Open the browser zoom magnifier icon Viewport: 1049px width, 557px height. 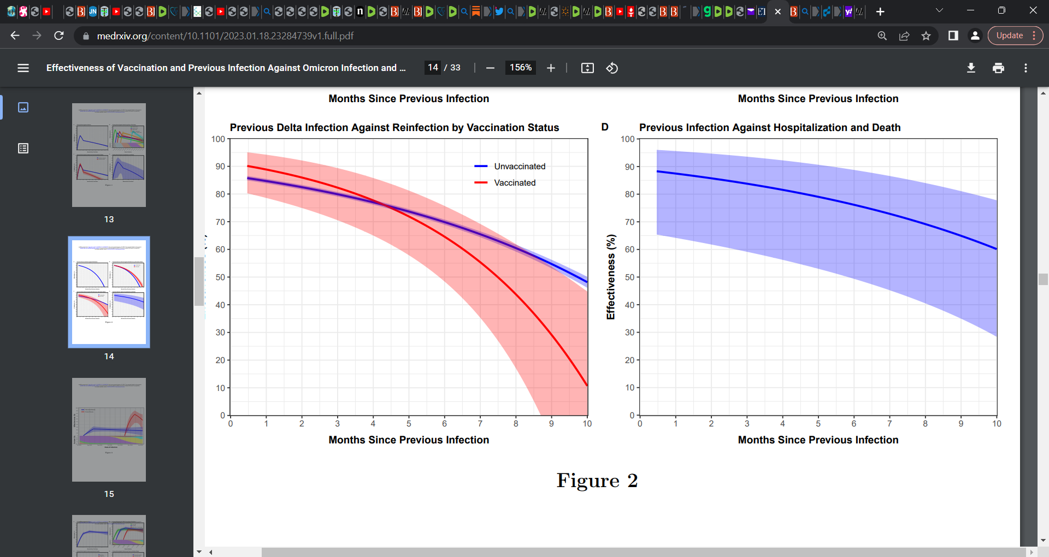882,35
